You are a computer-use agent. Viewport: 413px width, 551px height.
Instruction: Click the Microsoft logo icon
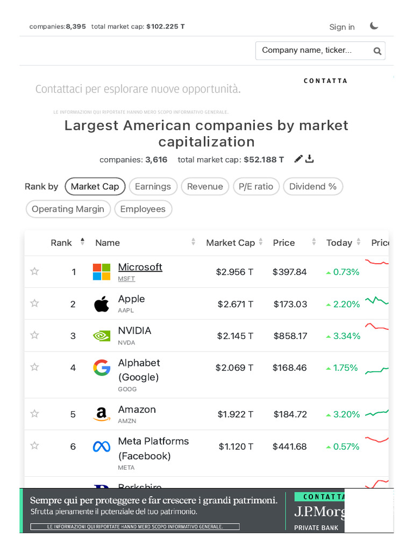point(102,272)
